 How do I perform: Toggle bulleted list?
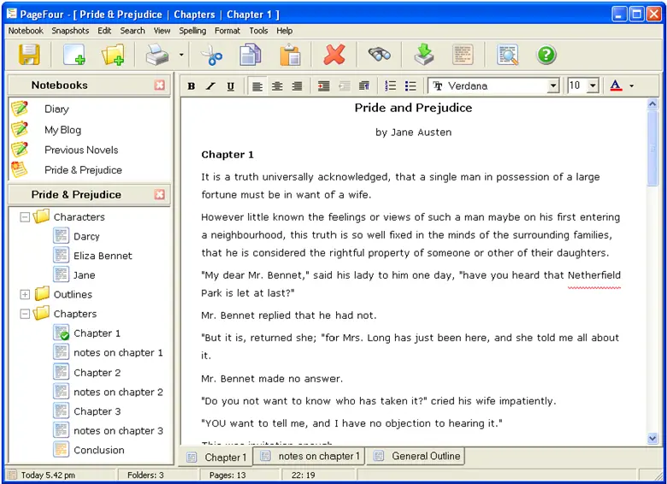point(410,86)
